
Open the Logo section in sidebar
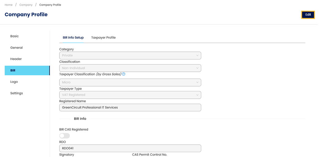[14, 82]
